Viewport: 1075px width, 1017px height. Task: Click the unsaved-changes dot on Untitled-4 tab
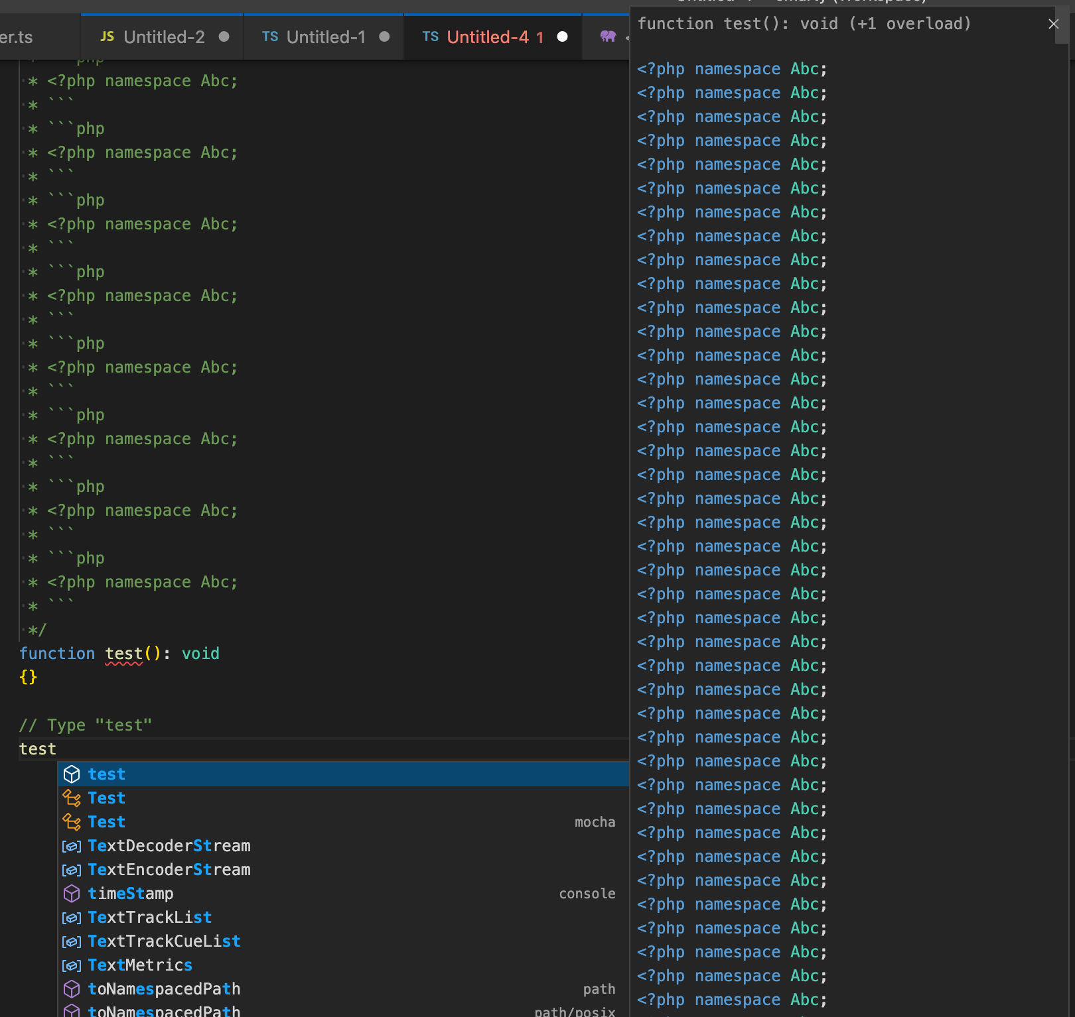tap(561, 37)
